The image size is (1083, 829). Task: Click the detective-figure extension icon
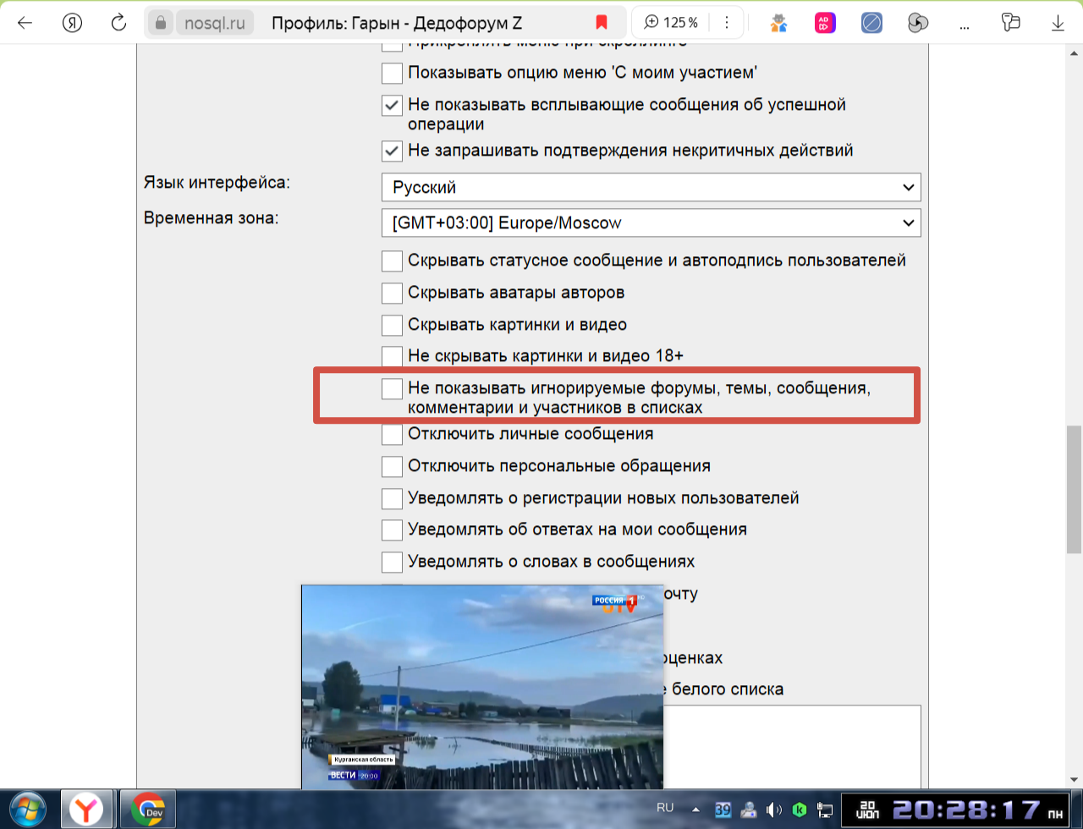[x=779, y=23]
